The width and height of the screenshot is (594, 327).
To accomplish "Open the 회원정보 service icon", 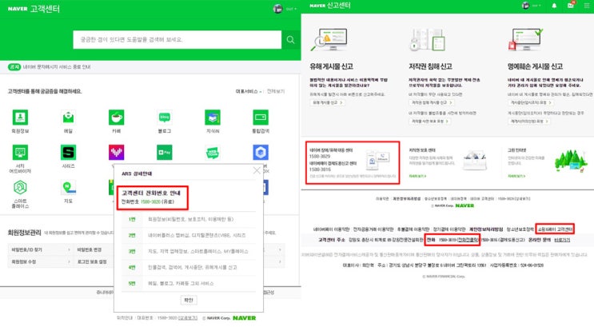I will point(20,118).
